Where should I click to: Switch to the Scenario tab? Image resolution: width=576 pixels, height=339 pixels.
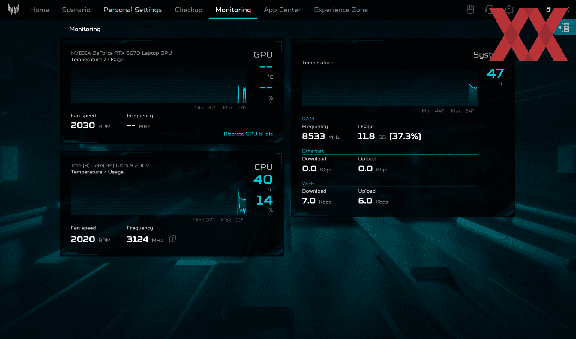point(76,10)
